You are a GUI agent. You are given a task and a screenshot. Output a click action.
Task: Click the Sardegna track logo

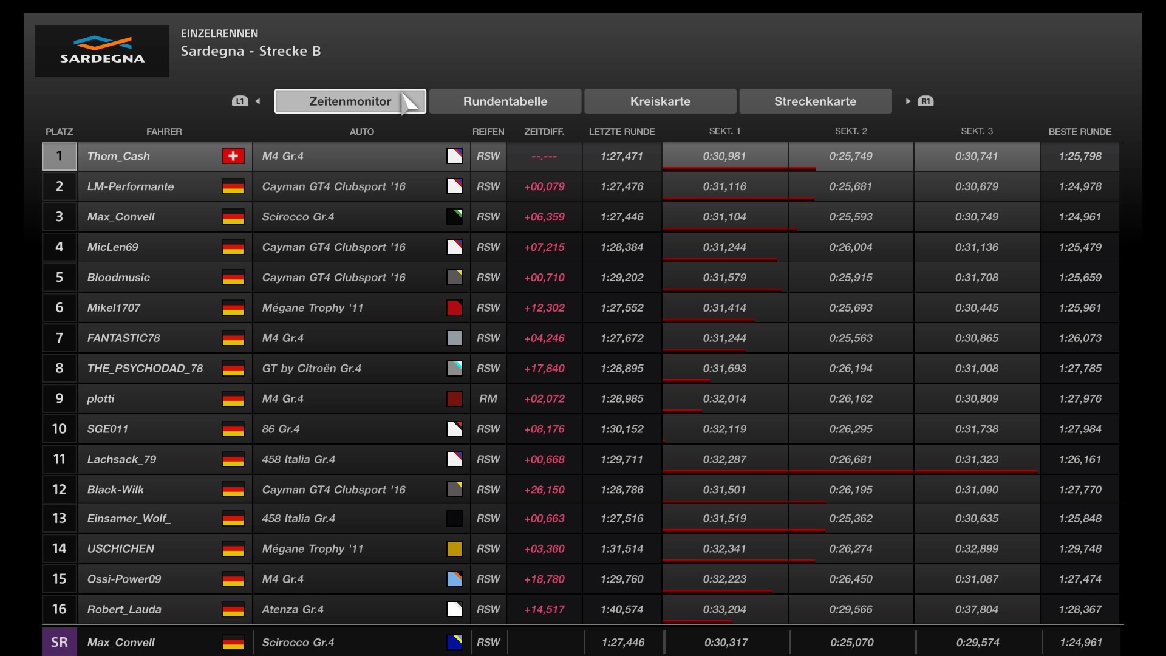click(102, 51)
